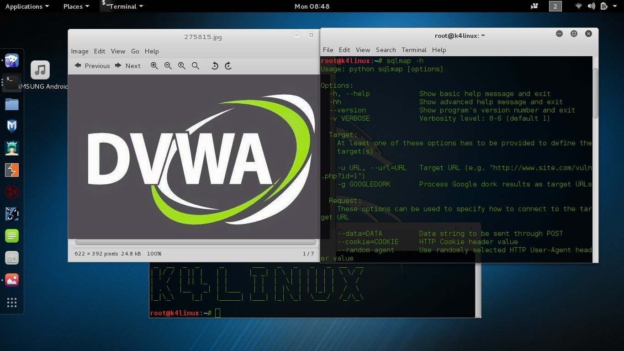Fit the image to the window

pyautogui.click(x=196, y=66)
